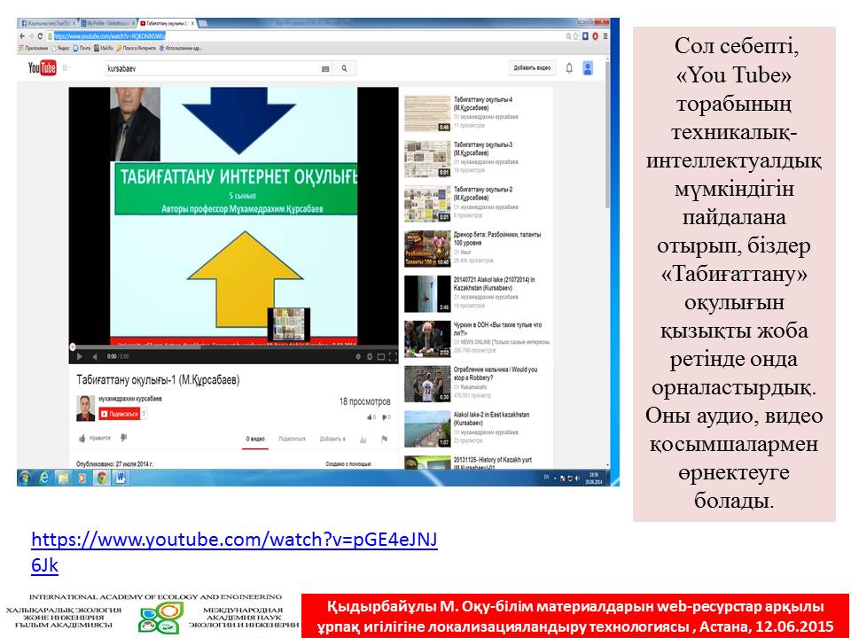
Task: Open the YouTube guide menu icon
Action: tap(66, 68)
